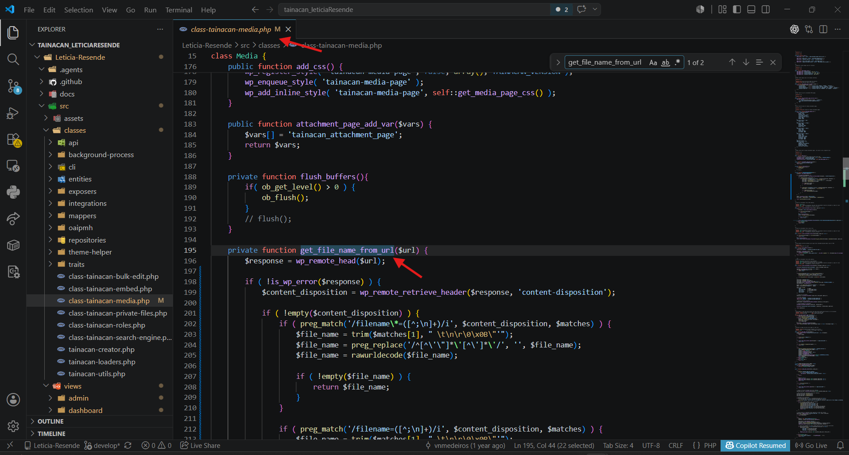Click Go Live in status bar
Viewport: 849px width, 455px height.
[x=811, y=445]
